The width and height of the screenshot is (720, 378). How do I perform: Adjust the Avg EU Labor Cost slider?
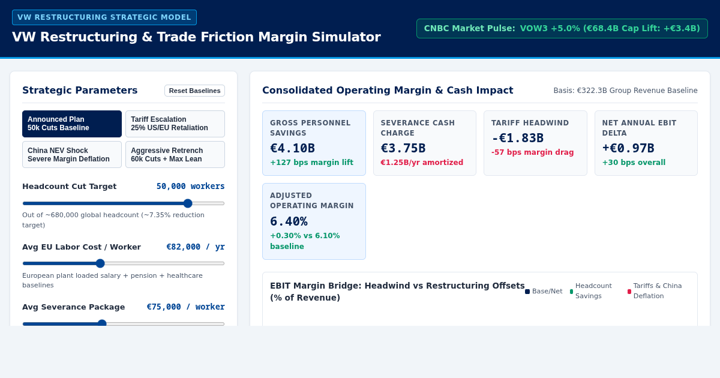pos(124,263)
